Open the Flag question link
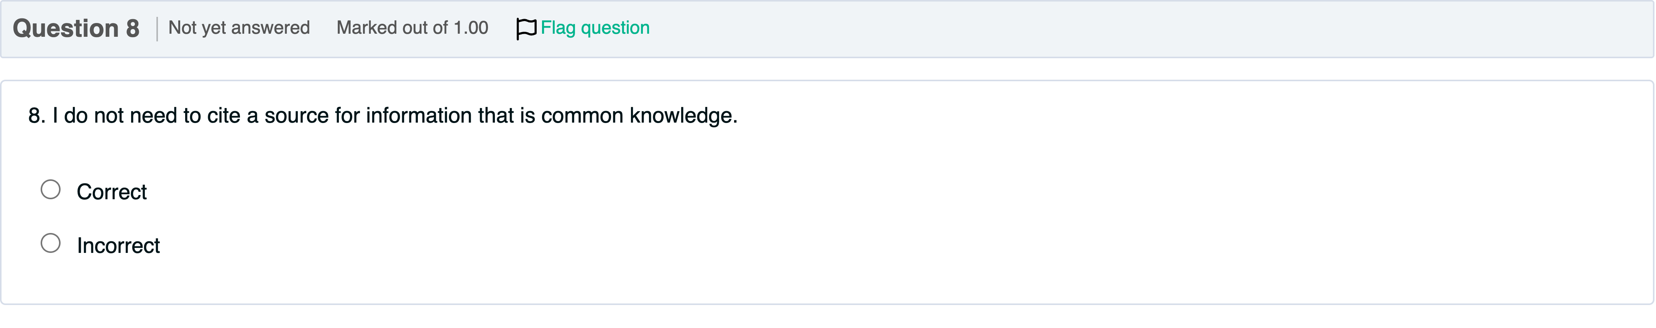 [x=595, y=28]
